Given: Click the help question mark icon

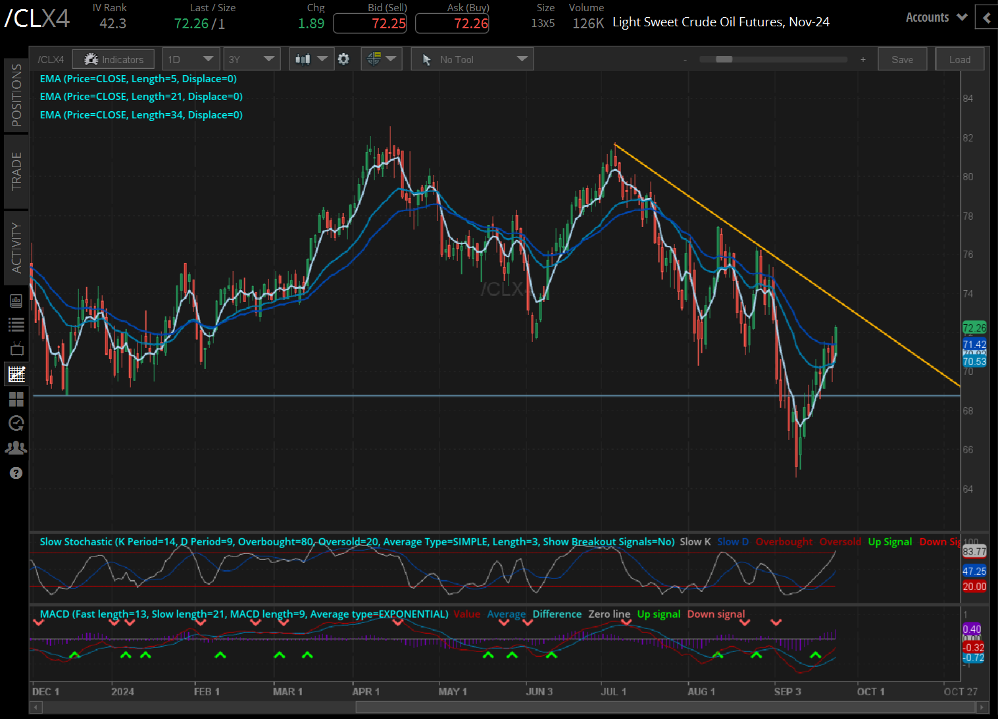Looking at the screenshot, I should click(x=16, y=473).
